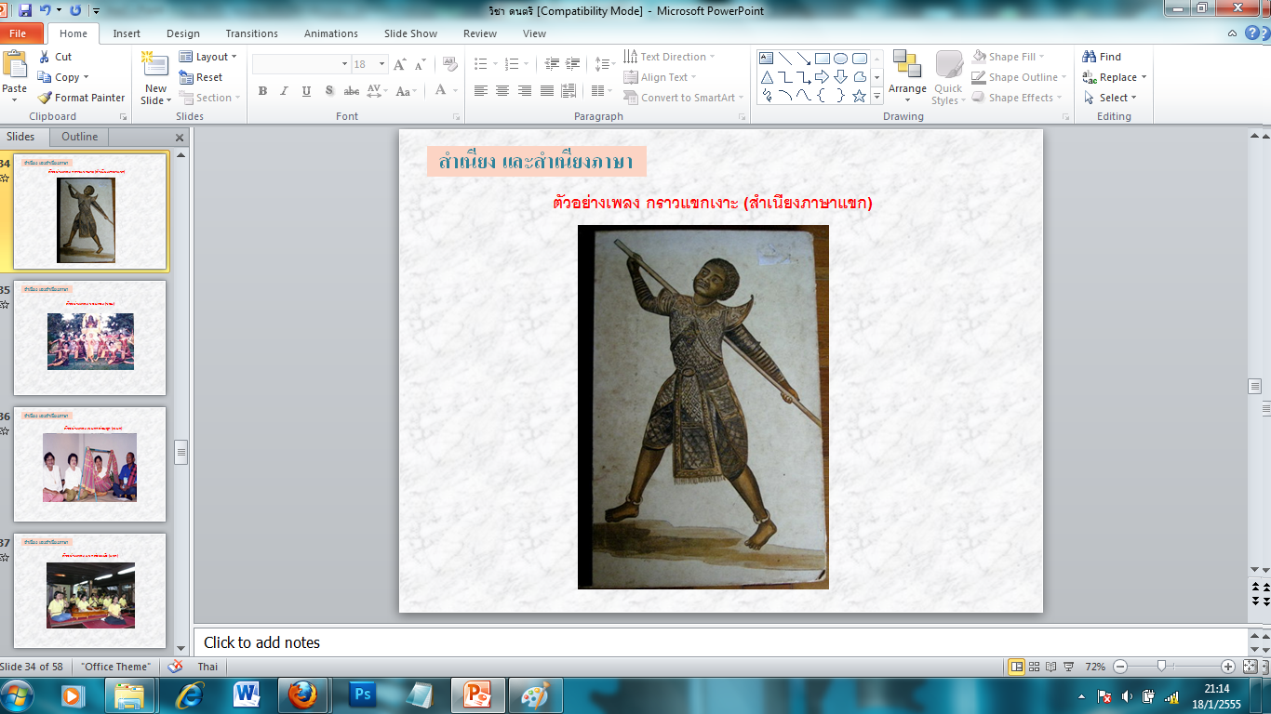The image size is (1271, 714).
Task: Click the New Slide icon
Action: pyautogui.click(x=154, y=65)
